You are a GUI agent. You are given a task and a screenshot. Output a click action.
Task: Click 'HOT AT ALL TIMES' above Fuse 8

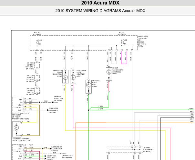click(122, 33)
